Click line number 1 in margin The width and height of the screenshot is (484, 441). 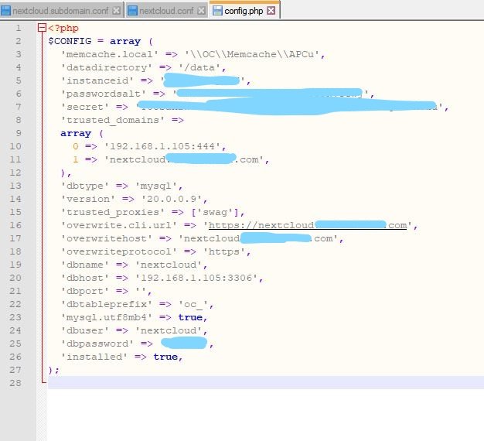click(x=19, y=28)
